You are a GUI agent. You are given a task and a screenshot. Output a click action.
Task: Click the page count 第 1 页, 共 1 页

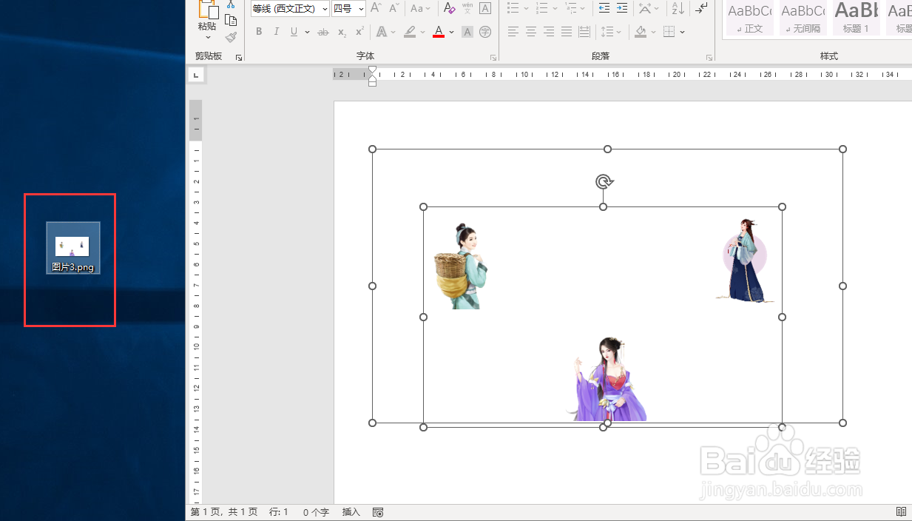point(224,512)
